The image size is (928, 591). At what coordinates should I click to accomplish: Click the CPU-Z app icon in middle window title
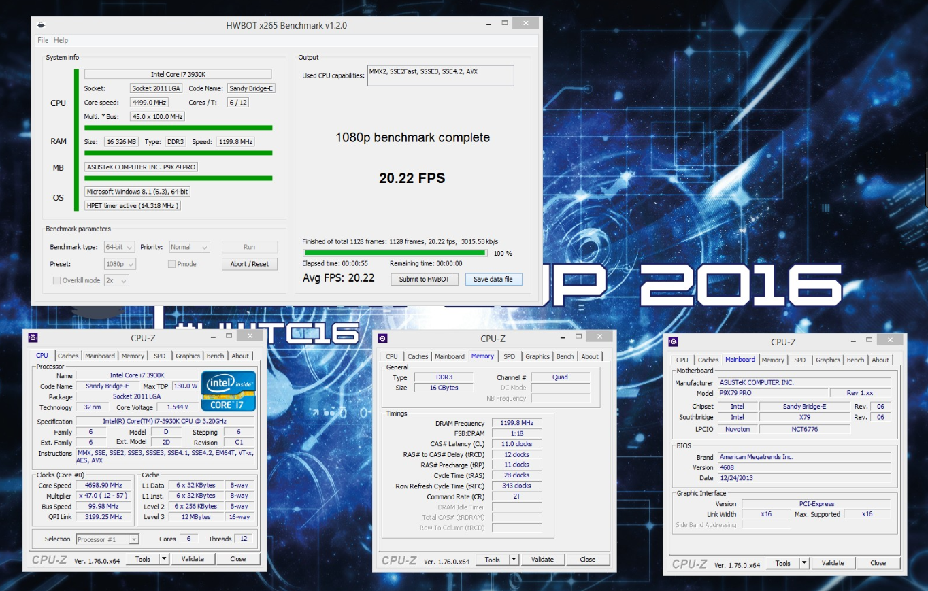click(x=382, y=338)
